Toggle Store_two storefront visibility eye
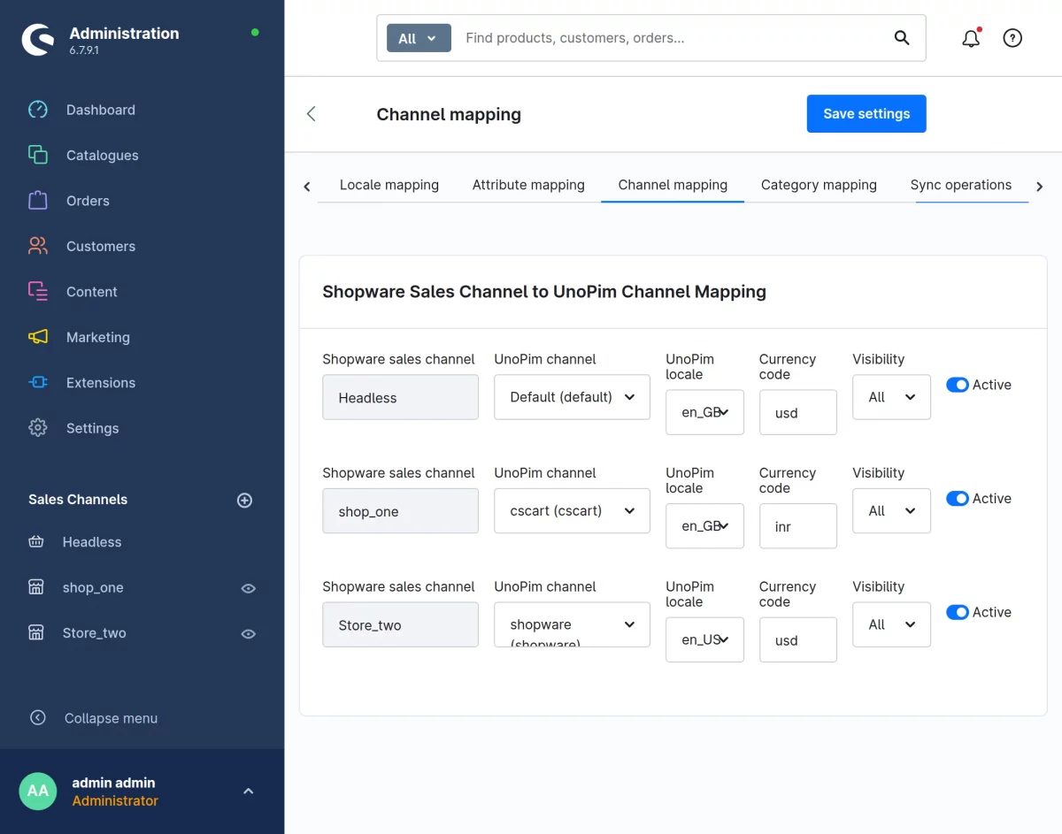This screenshot has width=1062, height=834. pyautogui.click(x=249, y=633)
